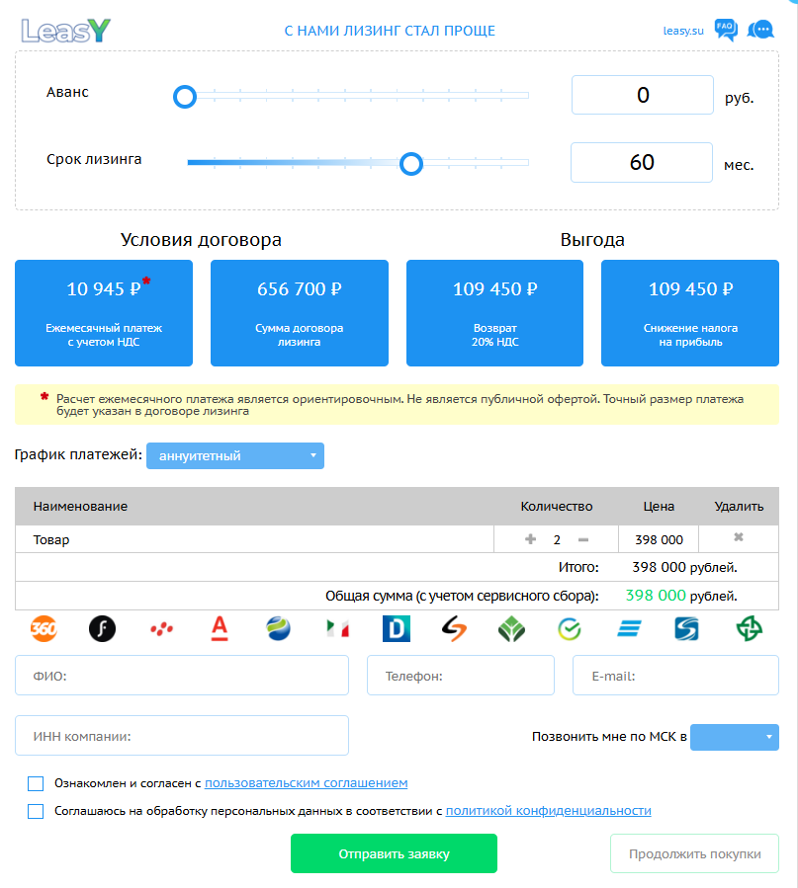Click the Срок лизинга slider handle

[411, 163]
